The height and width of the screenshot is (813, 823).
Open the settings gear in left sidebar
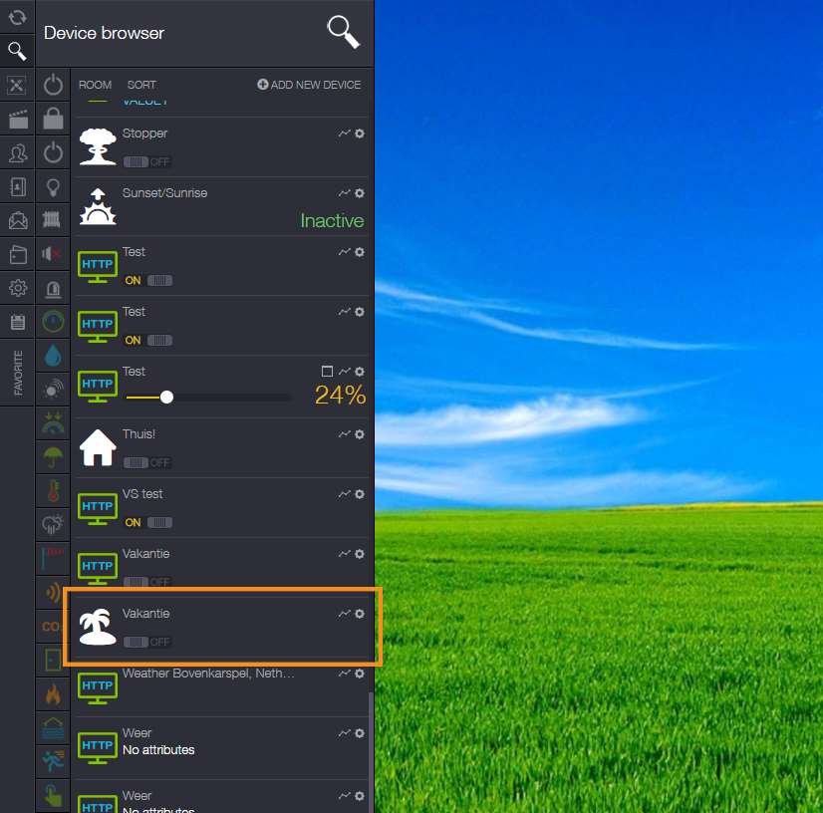click(x=18, y=288)
